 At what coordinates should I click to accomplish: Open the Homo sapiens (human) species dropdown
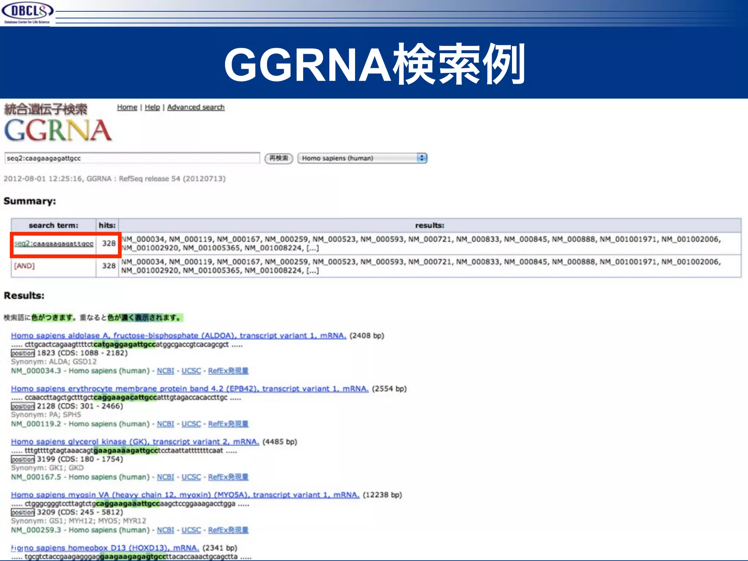(362, 158)
